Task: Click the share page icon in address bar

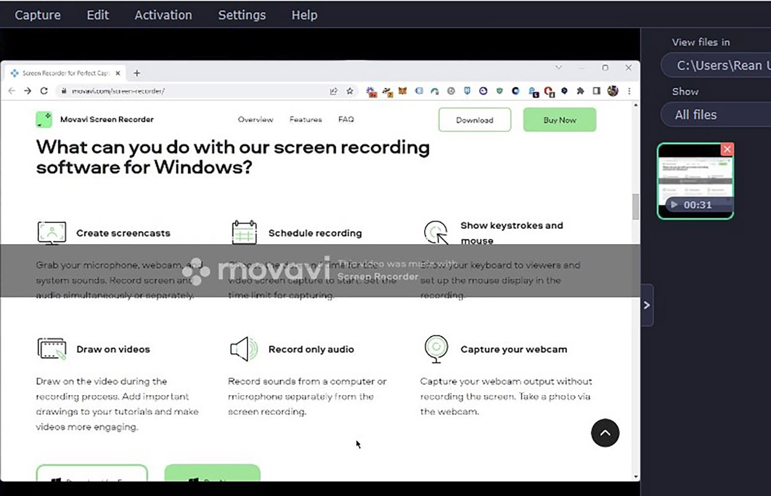Action: [334, 91]
